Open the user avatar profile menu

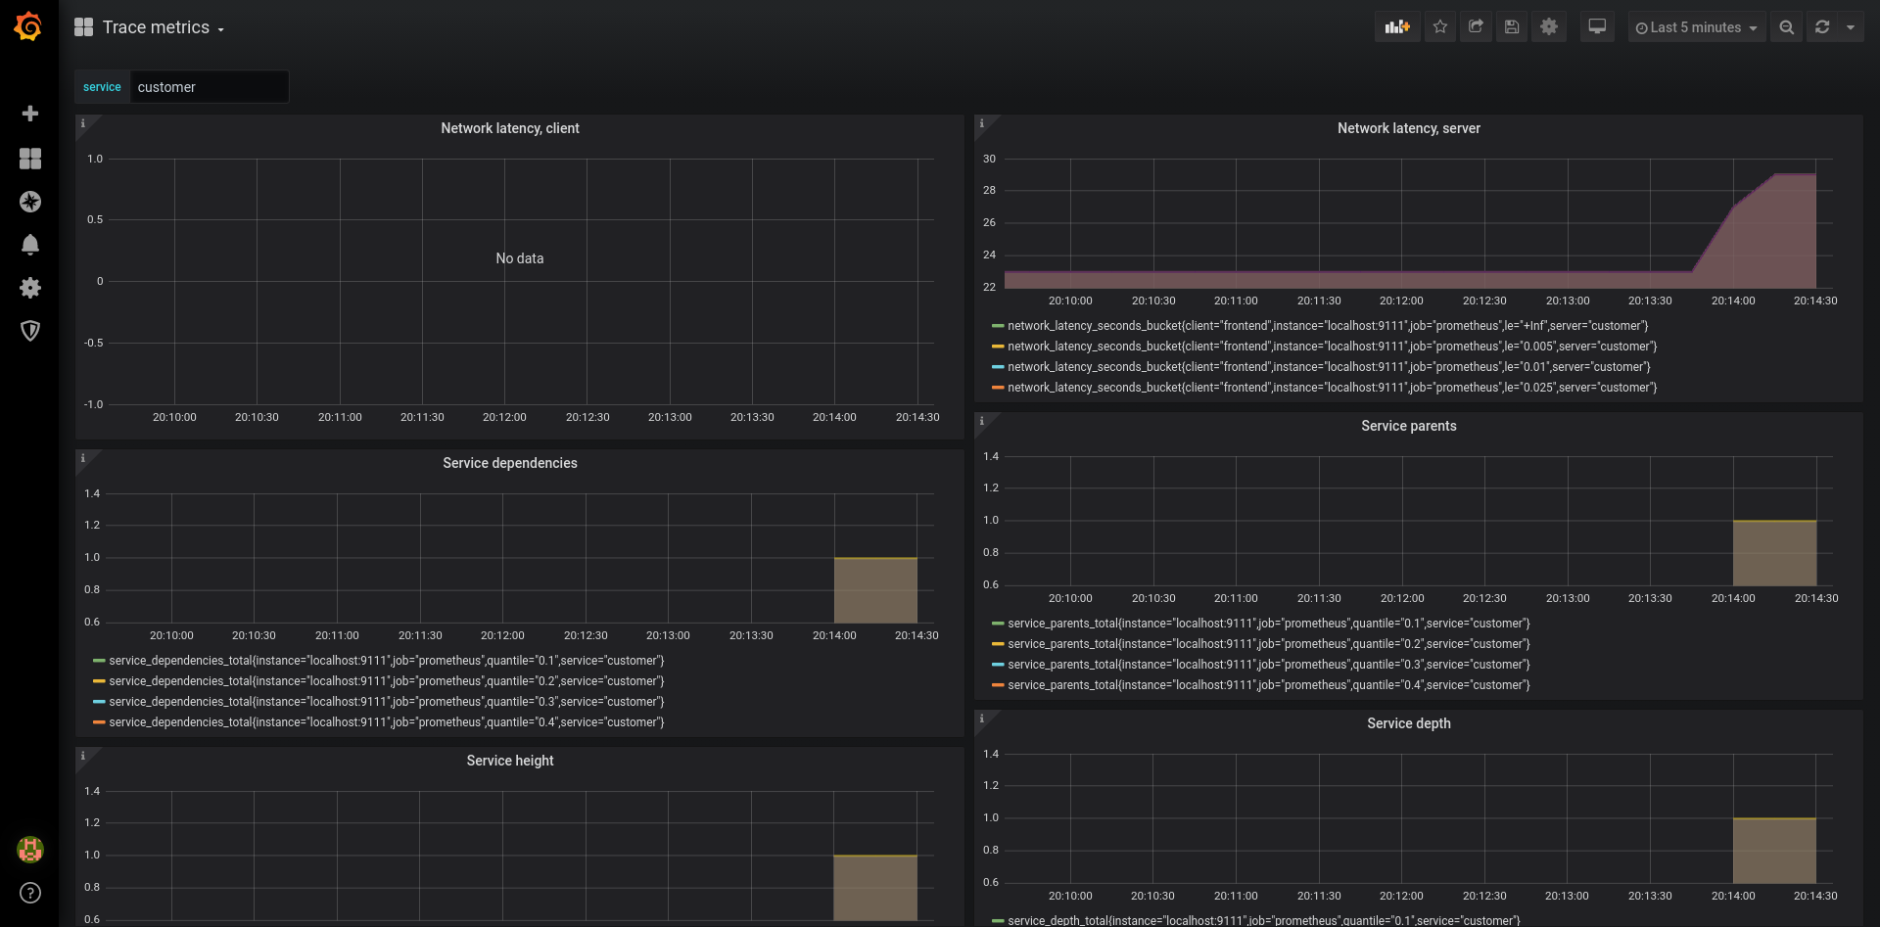30,849
